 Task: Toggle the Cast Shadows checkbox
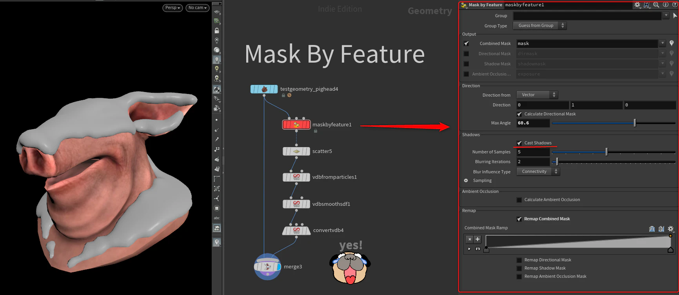(x=519, y=143)
